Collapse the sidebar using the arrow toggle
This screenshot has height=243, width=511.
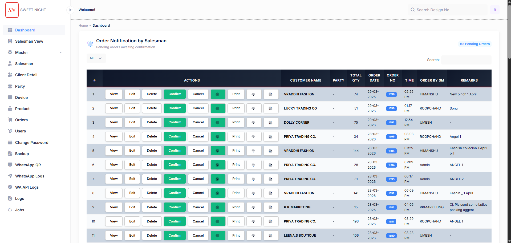click(x=71, y=10)
